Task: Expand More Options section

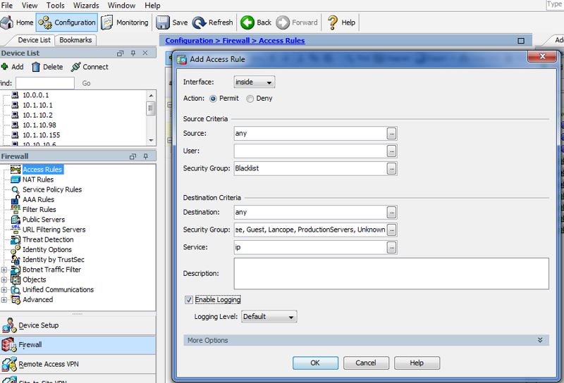Action: [366, 340]
